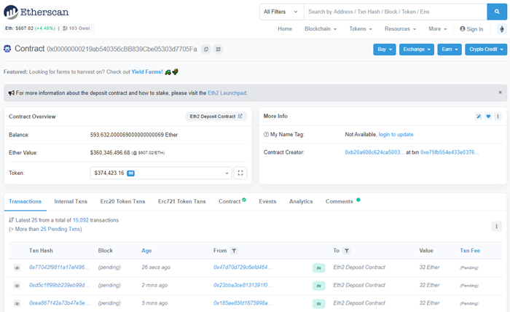510x312 pixels.
Task: Preview the first transaction with eye icon
Action: pos(17,268)
